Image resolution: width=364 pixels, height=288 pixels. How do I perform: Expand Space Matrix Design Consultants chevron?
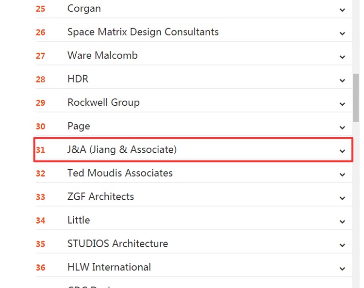(342, 33)
